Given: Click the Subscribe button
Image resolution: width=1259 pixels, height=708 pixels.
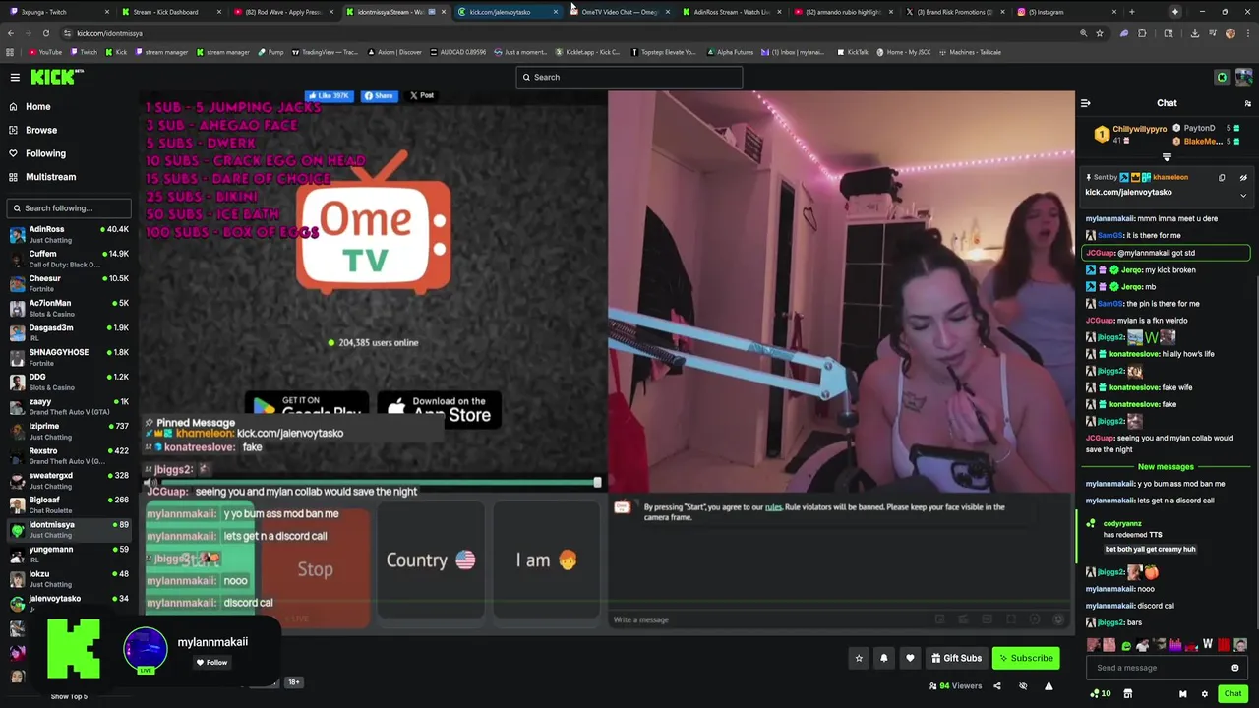Looking at the screenshot, I should point(1025,658).
